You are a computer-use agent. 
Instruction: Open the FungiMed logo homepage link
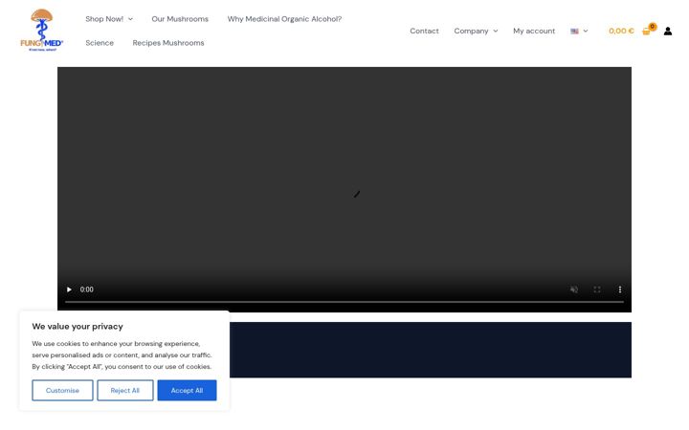42,31
